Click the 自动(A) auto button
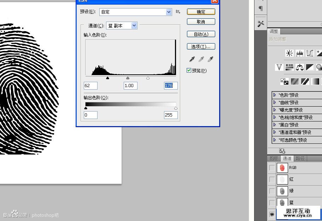This screenshot has width=322, height=221. [x=201, y=34]
